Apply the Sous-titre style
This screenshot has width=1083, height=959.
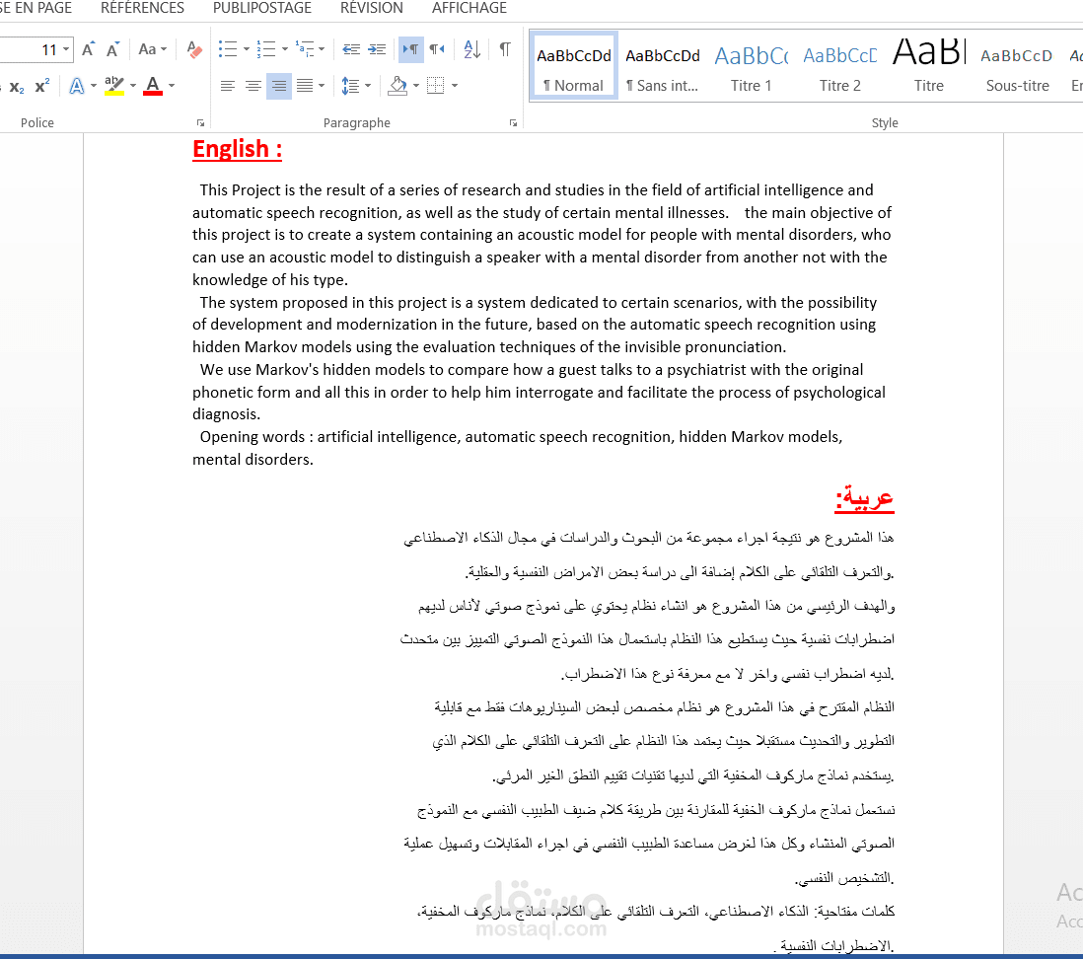click(1017, 66)
